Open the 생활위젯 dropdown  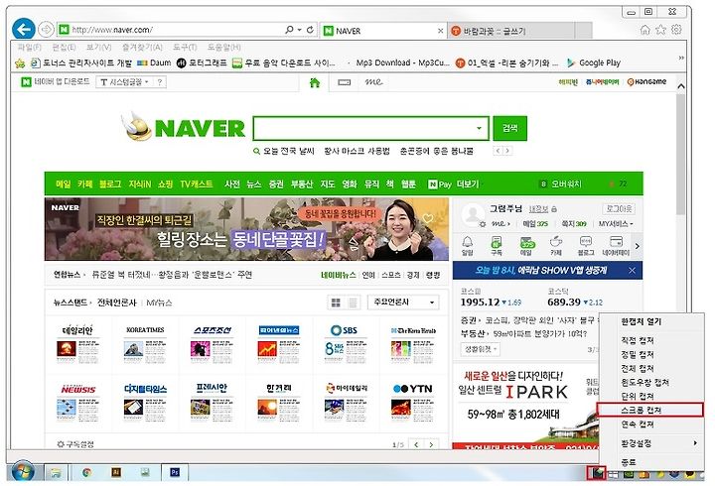(x=481, y=349)
